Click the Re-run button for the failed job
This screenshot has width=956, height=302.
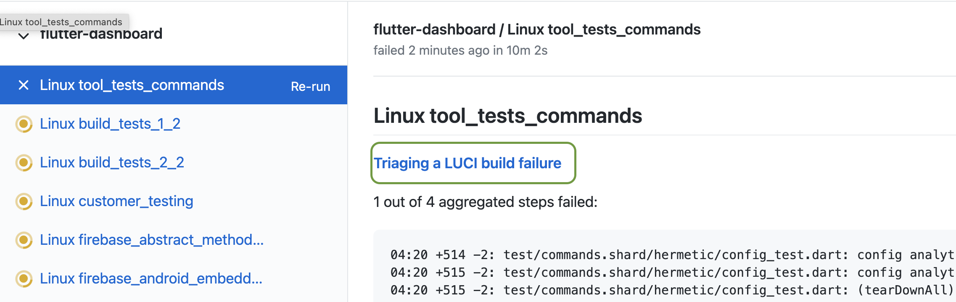pyautogui.click(x=310, y=86)
